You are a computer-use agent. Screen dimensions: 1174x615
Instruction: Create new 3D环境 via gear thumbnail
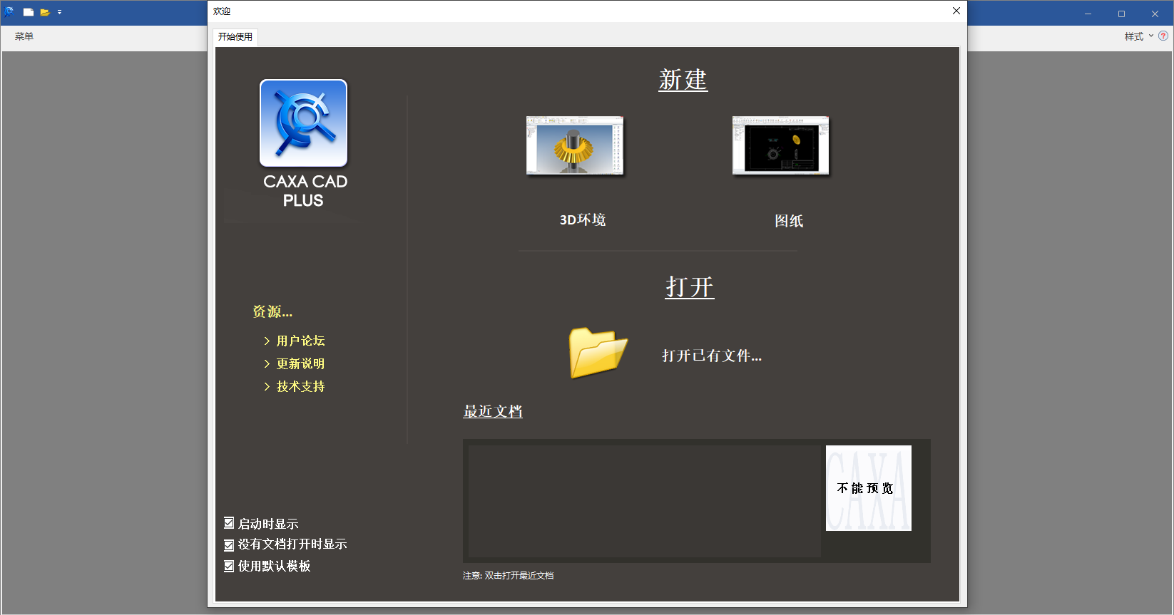coord(575,145)
